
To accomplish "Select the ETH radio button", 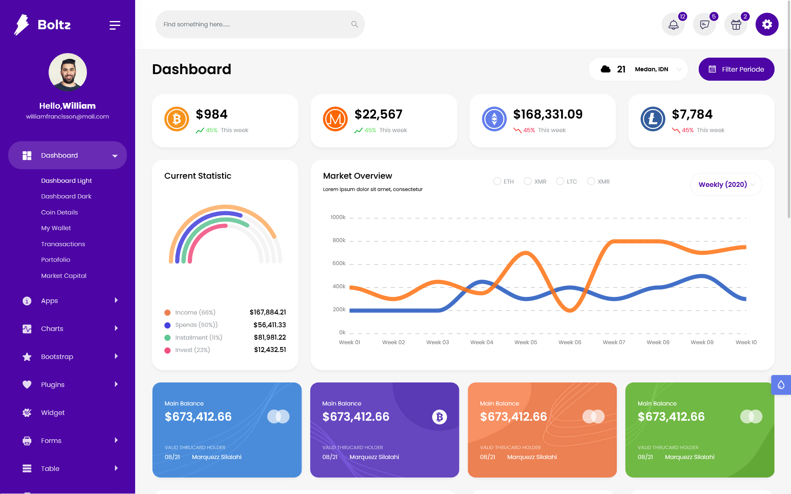I will [x=497, y=181].
